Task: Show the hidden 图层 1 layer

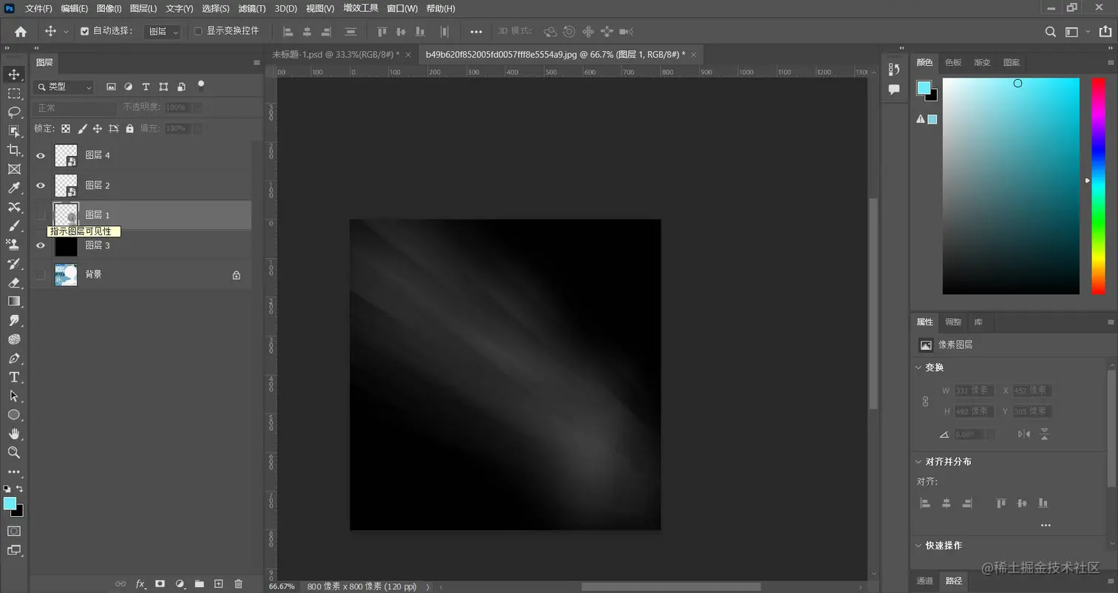Action: (41, 214)
